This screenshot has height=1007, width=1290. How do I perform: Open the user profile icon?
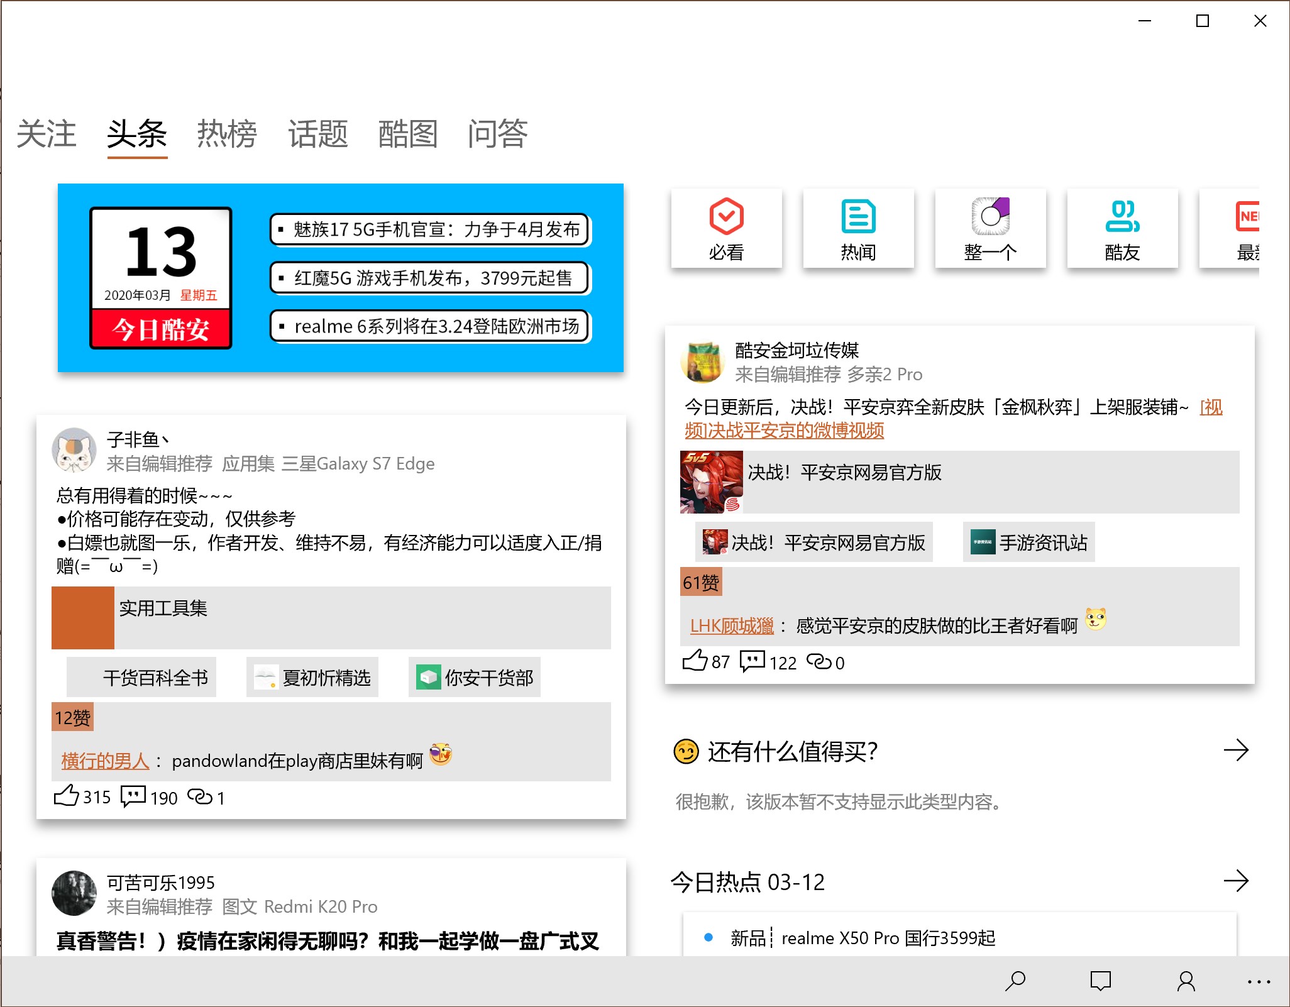(1186, 981)
